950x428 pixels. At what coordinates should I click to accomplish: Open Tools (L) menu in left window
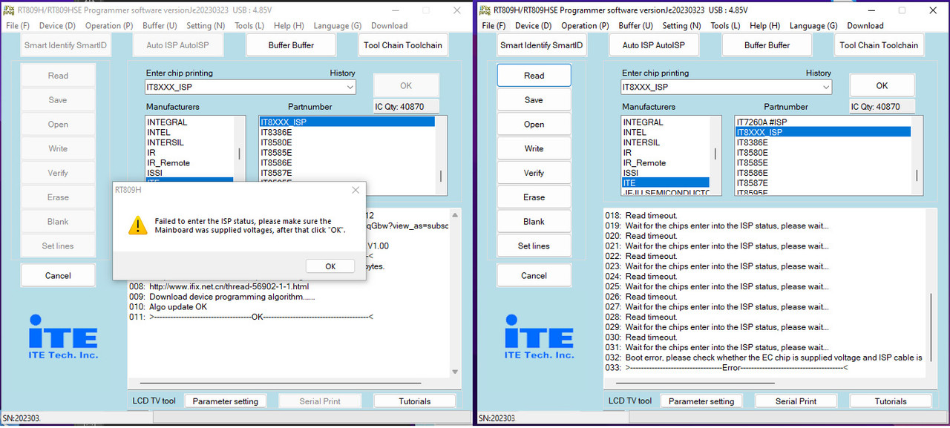click(249, 25)
